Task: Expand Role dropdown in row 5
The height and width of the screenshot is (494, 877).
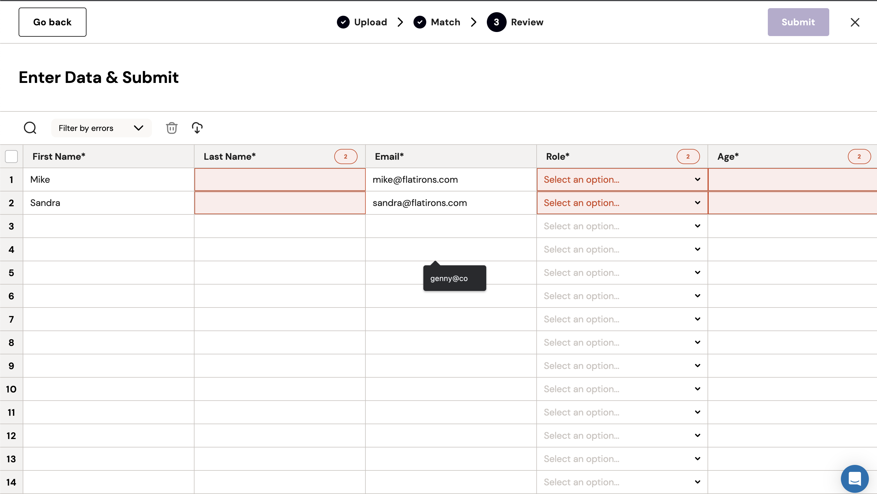Action: pyautogui.click(x=622, y=273)
